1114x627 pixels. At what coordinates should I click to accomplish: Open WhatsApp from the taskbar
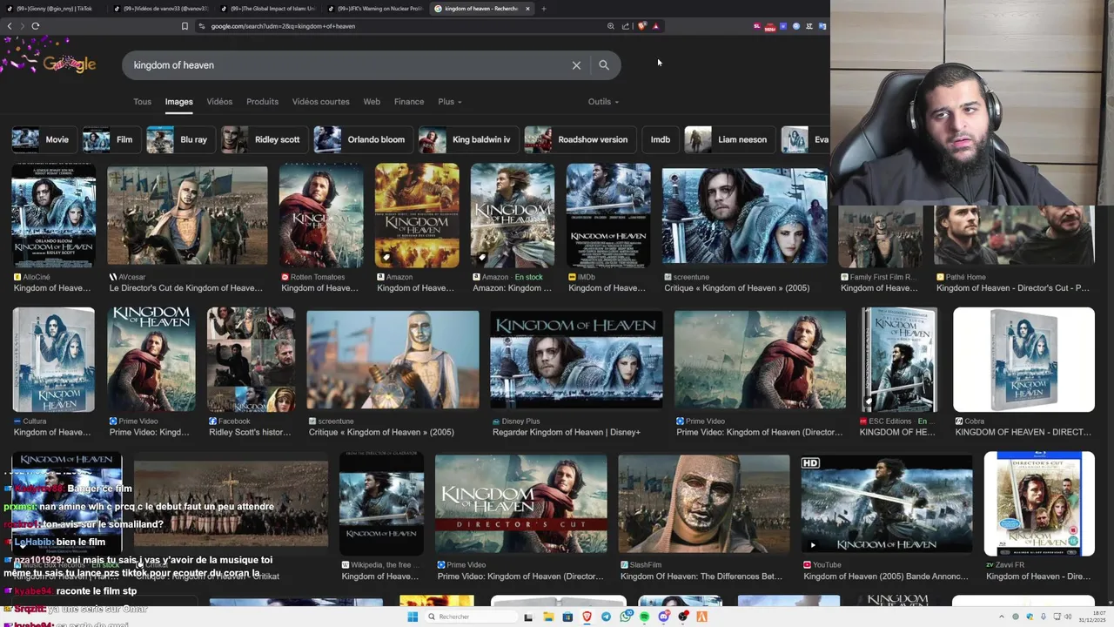[x=626, y=617]
